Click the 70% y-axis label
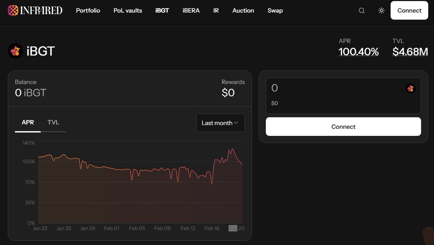Screen dimensions: 434x245 (x=30, y=182)
